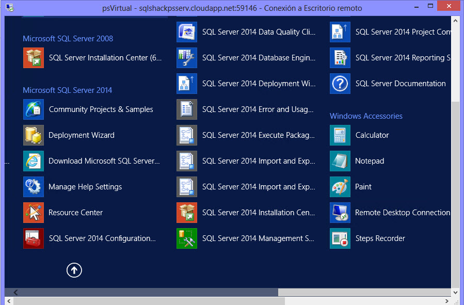Launch SQL Server 2014 Management Studio icon
Image resolution: width=464 pixels, height=305 pixels.
click(187, 238)
